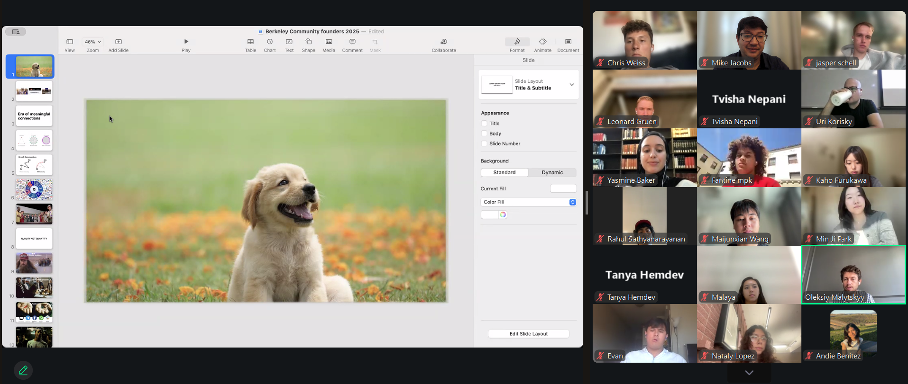Switch background to Dynamic

pyautogui.click(x=552, y=172)
